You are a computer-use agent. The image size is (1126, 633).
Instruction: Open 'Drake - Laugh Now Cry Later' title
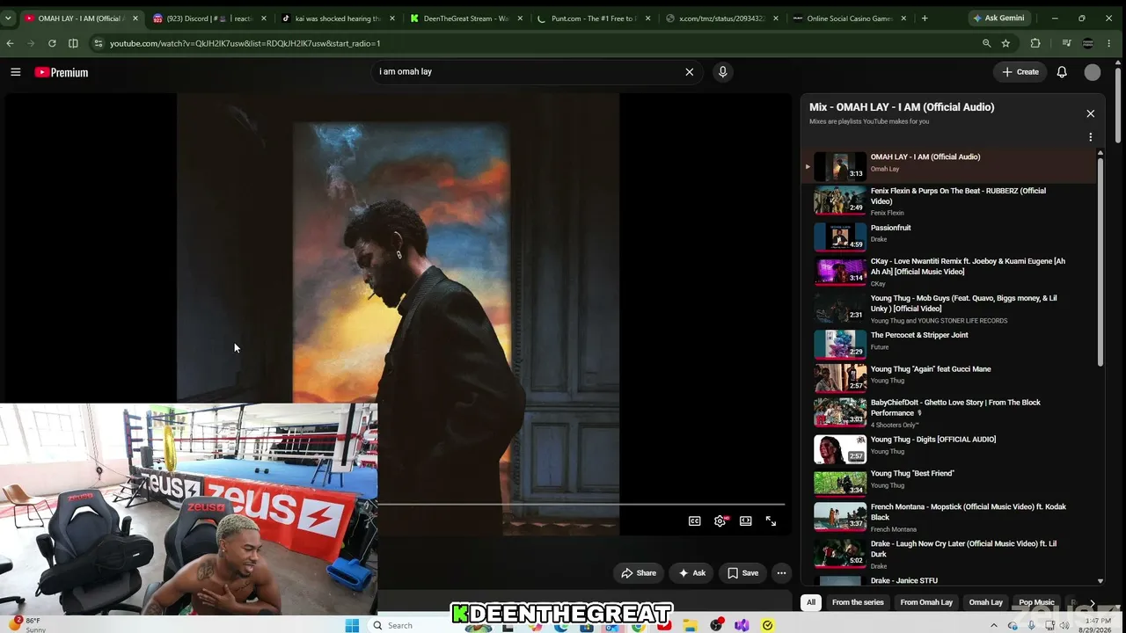[x=964, y=549]
